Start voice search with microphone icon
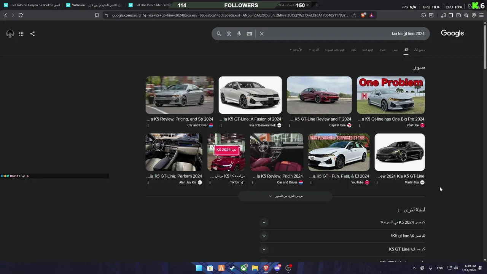Image resolution: width=487 pixels, height=274 pixels. [239, 33]
